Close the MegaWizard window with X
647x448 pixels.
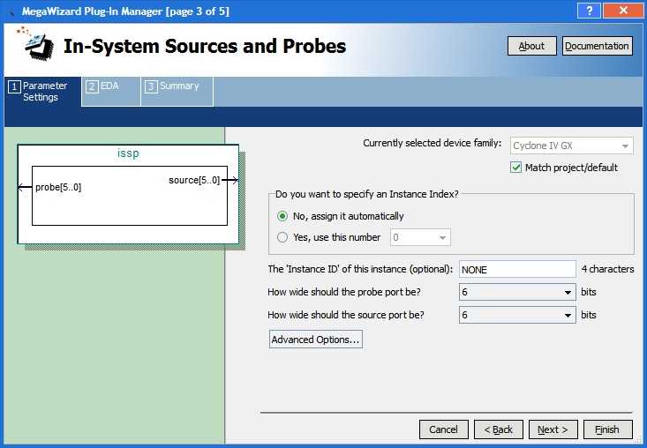(623, 11)
